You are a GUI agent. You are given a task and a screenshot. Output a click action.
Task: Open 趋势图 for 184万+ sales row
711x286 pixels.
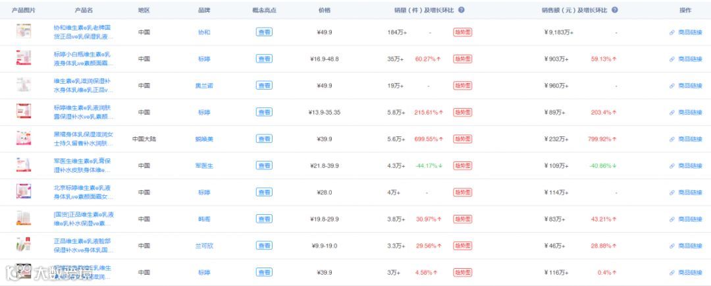(463, 32)
